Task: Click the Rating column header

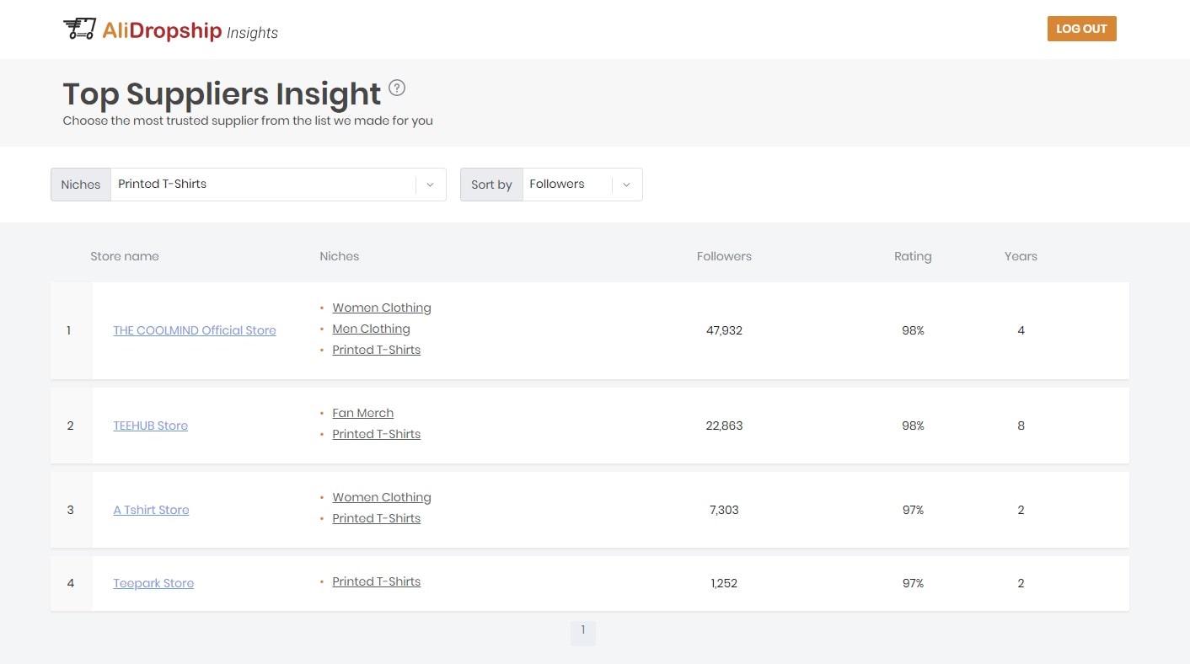Action: coord(913,256)
